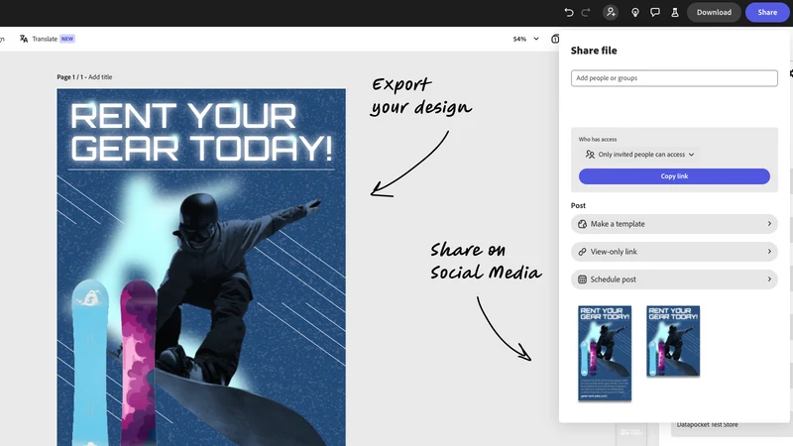Expand the Schedule post chevron

tap(769, 279)
